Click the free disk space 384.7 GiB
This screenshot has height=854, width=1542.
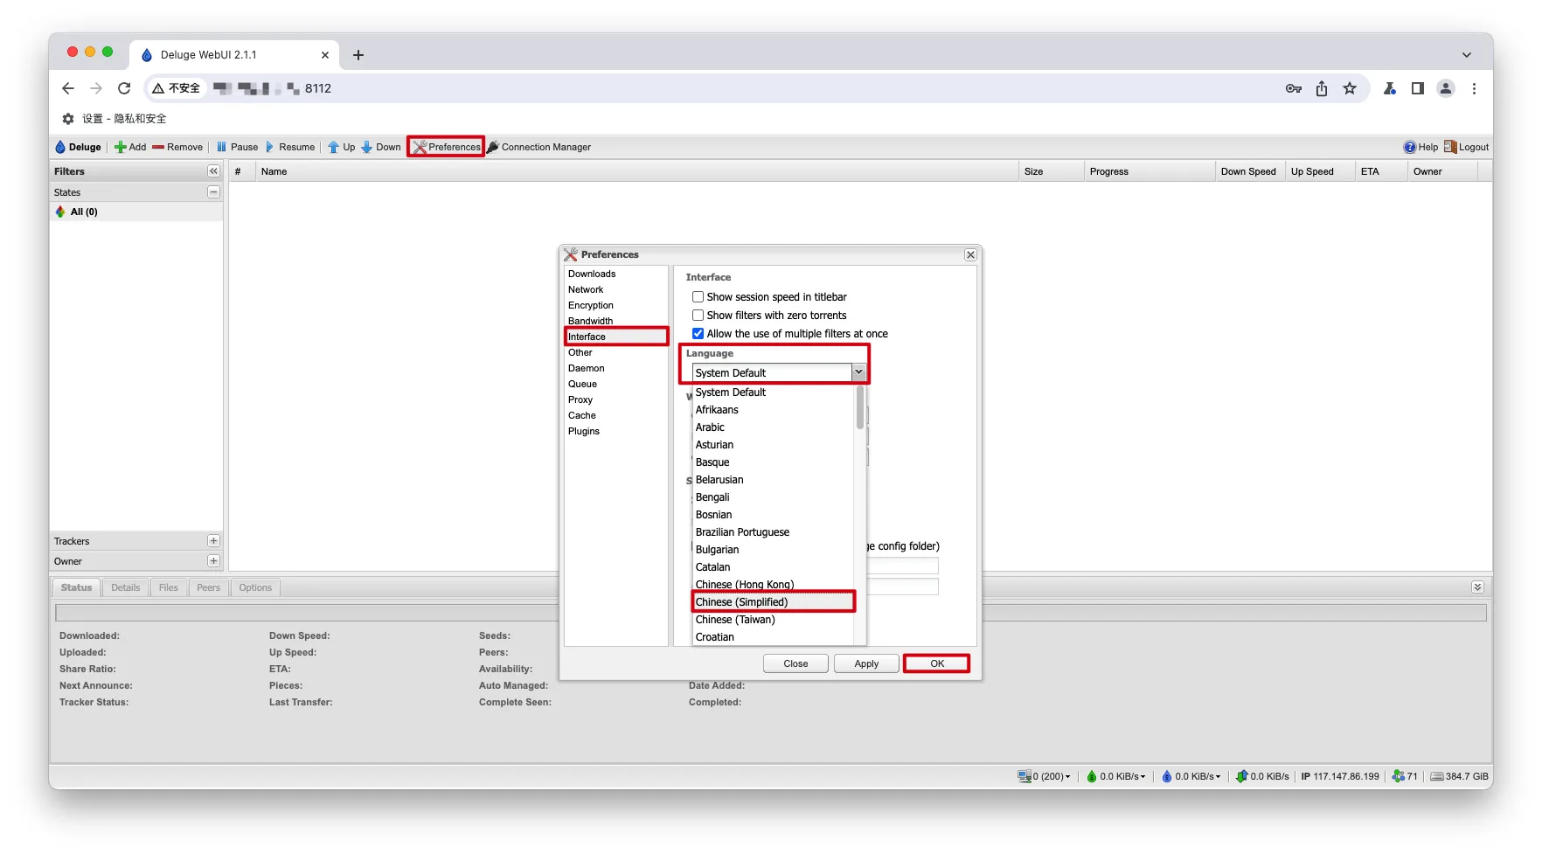click(x=1460, y=776)
